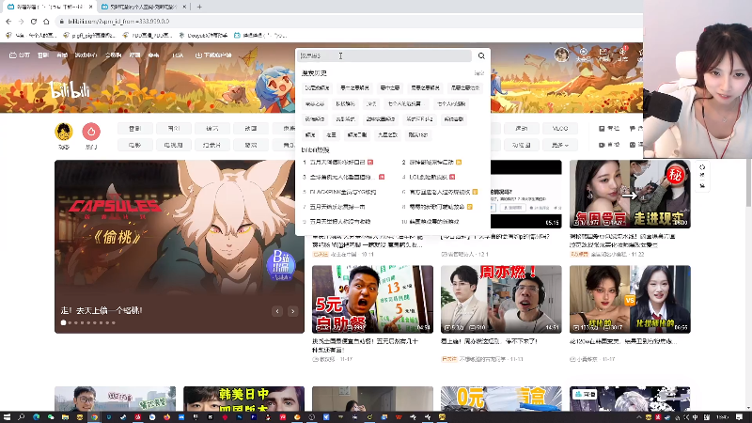Open the CAPSULES 偷桃 carousel banner
Viewport: 752px width, 423px height.
[180, 246]
